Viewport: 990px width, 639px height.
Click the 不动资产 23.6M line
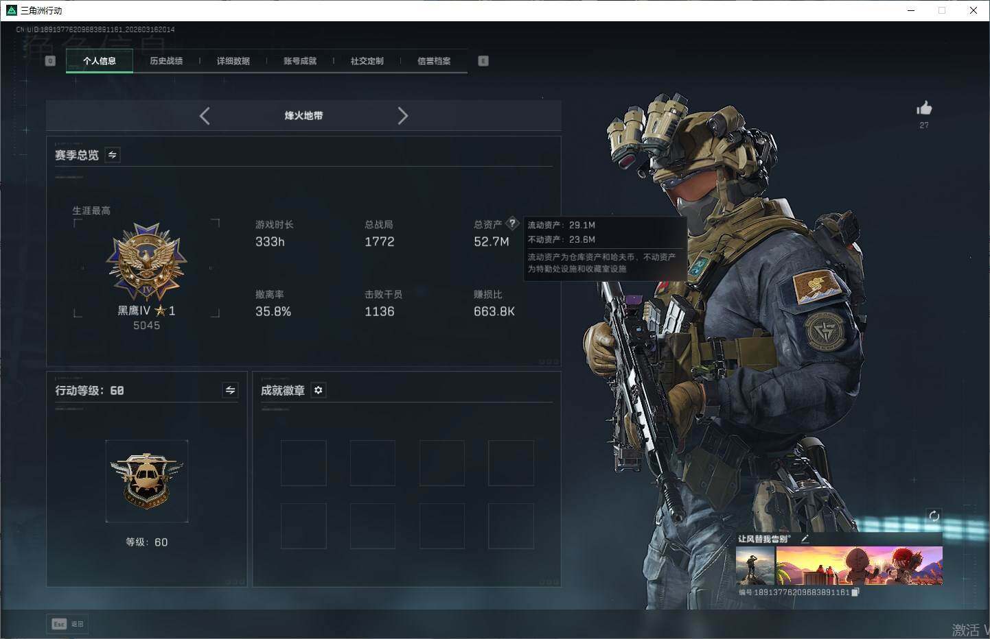tap(562, 239)
